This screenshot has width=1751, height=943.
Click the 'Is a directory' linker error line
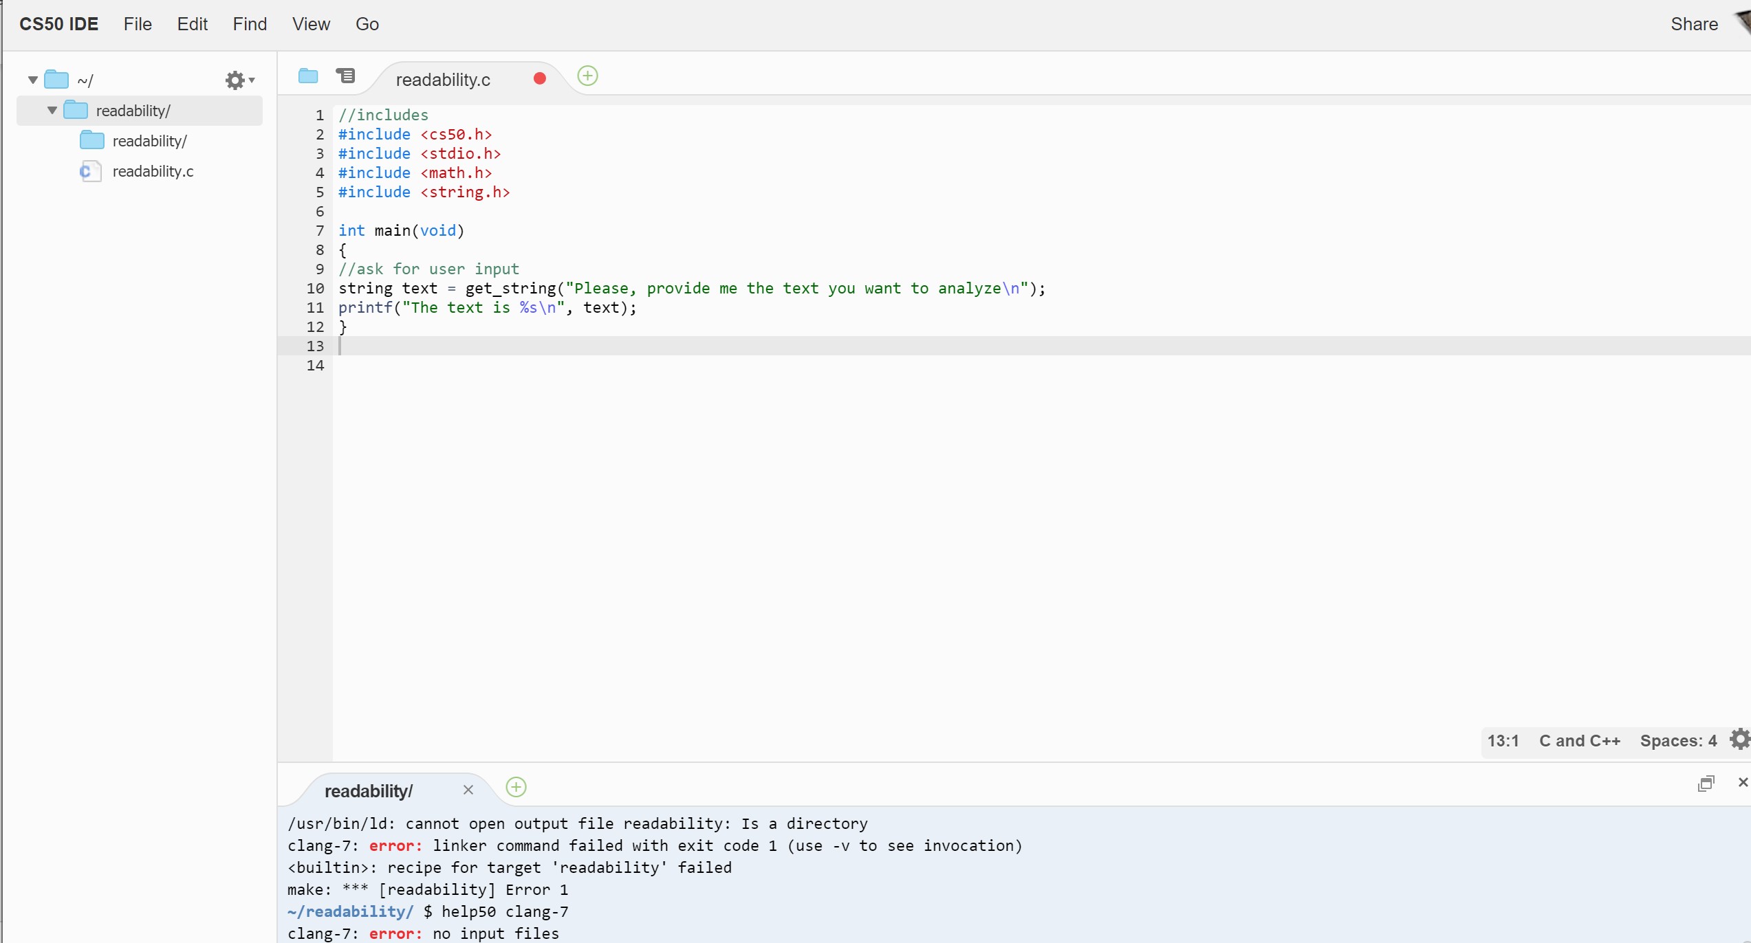pyautogui.click(x=578, y=823)
